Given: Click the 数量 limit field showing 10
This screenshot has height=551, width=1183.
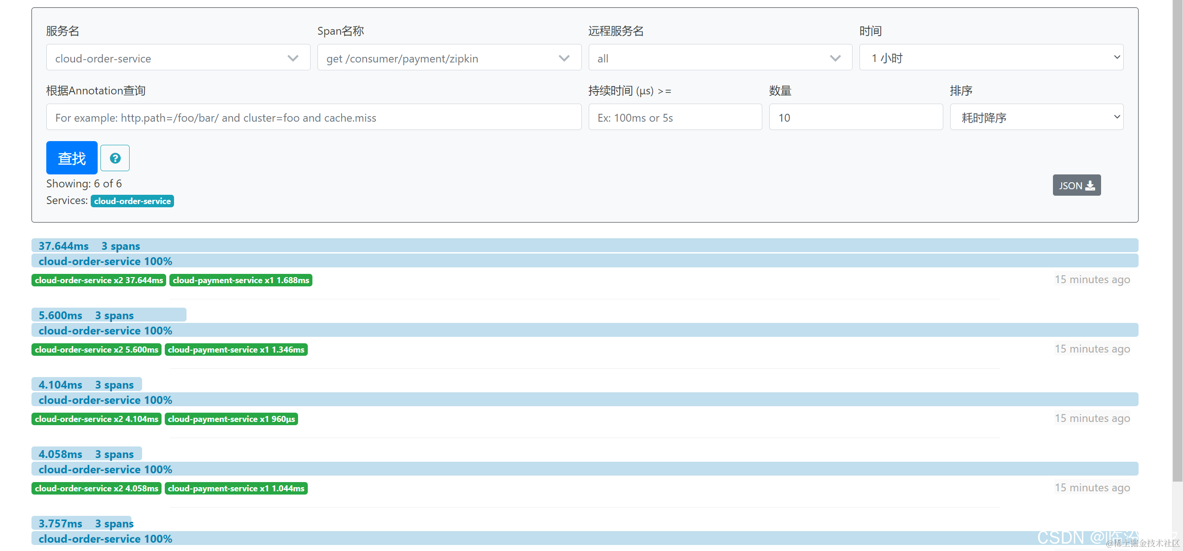Looking at the screenshot, I should pyautogui.click(x=855, y=117).
